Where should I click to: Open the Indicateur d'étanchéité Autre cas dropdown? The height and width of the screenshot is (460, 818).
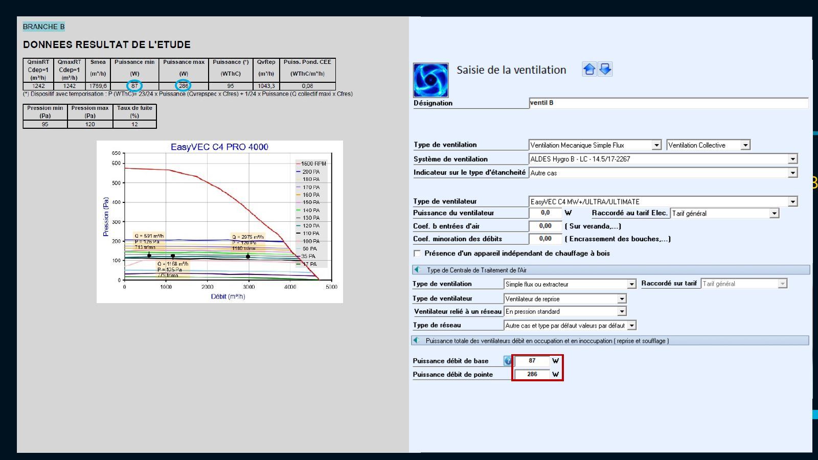coord(792,173)
